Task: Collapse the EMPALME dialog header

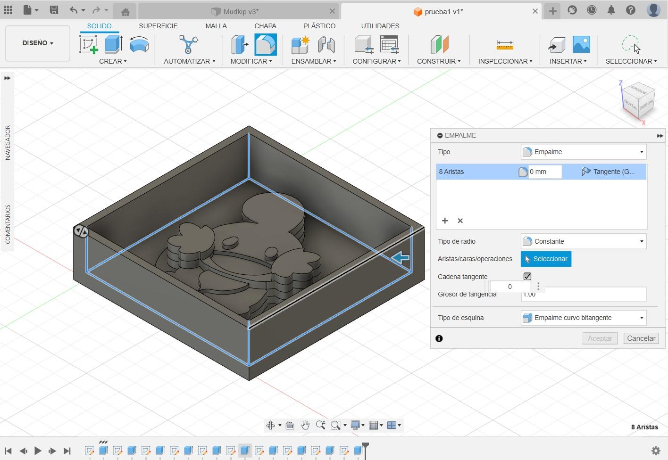Action: 440,136
